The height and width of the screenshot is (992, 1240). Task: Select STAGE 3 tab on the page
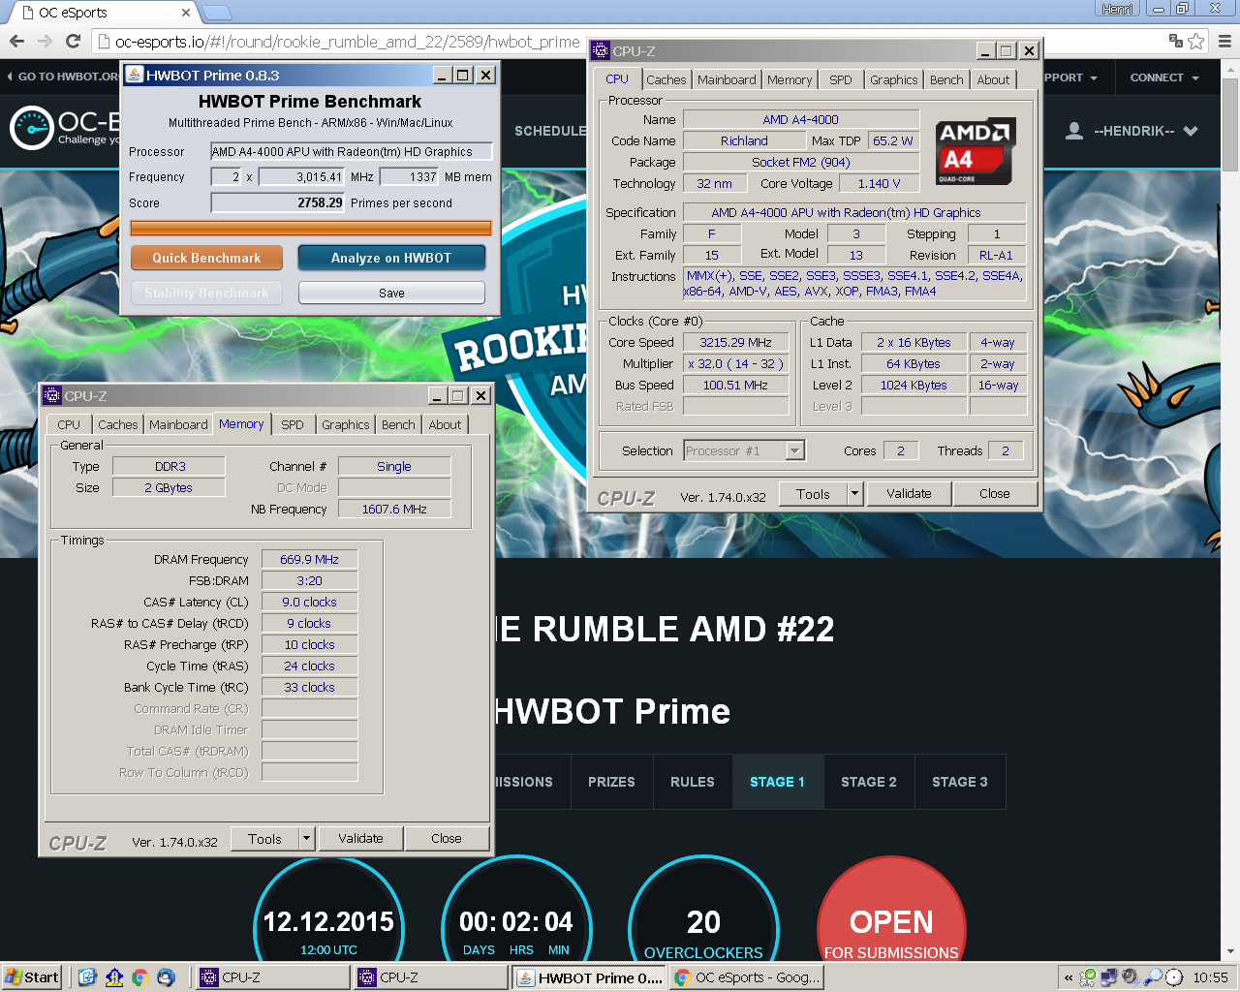pyautogui.click(x=960, y=782)
